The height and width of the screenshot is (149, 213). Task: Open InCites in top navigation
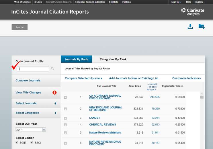click(x=38, y=2)
